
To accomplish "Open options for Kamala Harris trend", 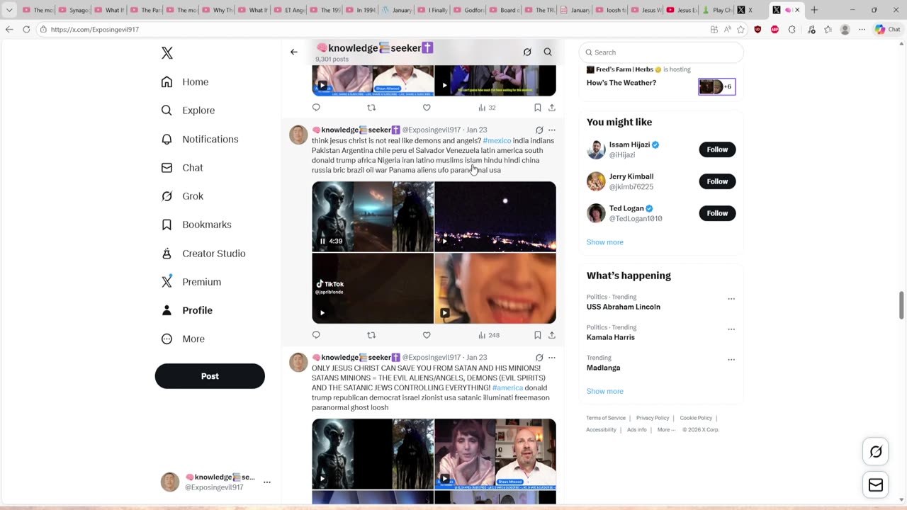I will point(731,329).
